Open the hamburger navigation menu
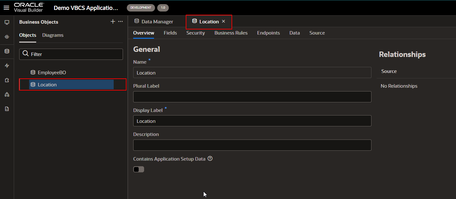Viewport: 456px width, 199px height. point(6,8)
